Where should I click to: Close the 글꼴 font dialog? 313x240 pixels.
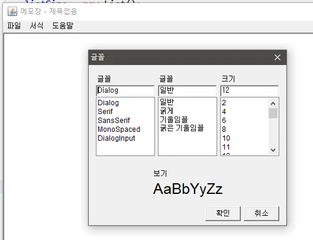[x=277, y=57]
